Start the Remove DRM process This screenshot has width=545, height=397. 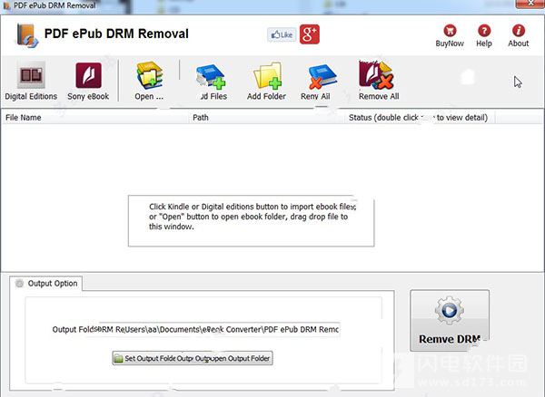coord(450,320)
